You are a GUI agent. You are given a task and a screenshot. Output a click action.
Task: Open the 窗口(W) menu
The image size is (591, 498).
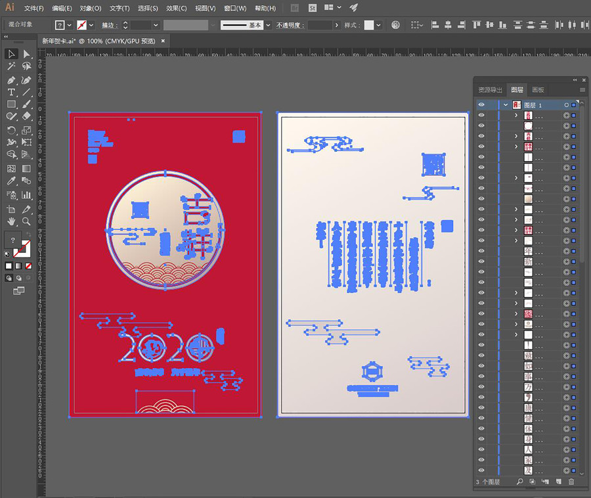point(235,9)
